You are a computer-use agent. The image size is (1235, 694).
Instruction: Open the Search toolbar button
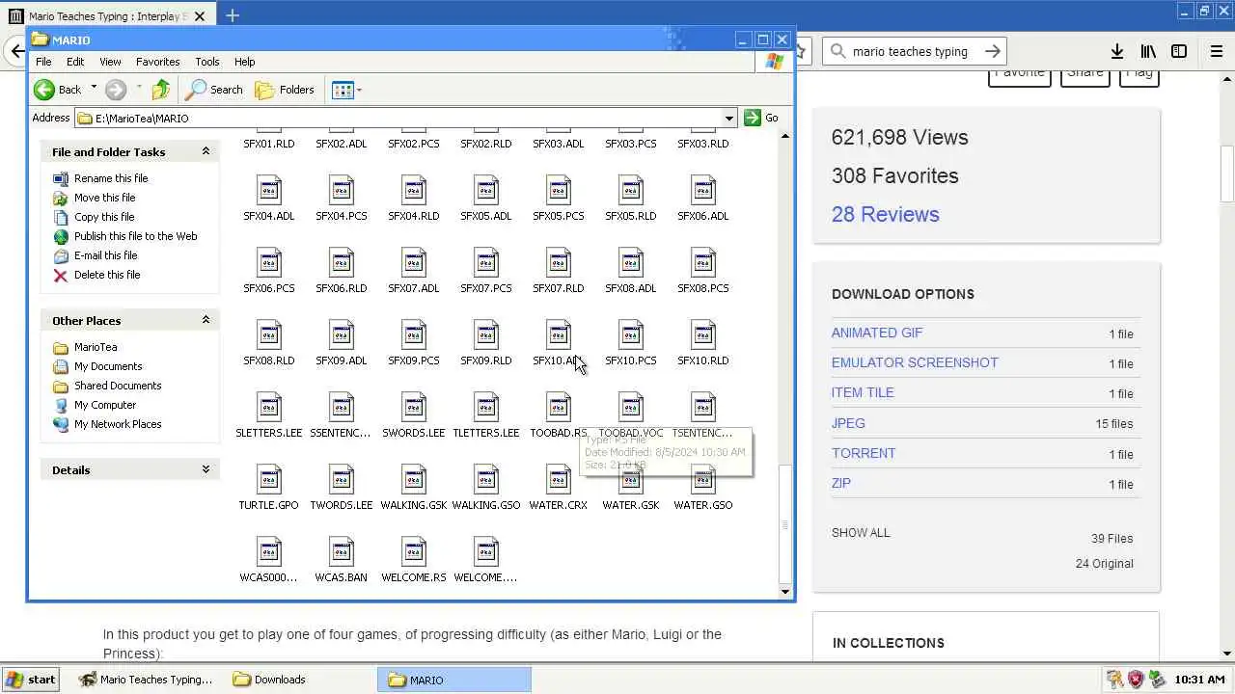coord(214,90)
